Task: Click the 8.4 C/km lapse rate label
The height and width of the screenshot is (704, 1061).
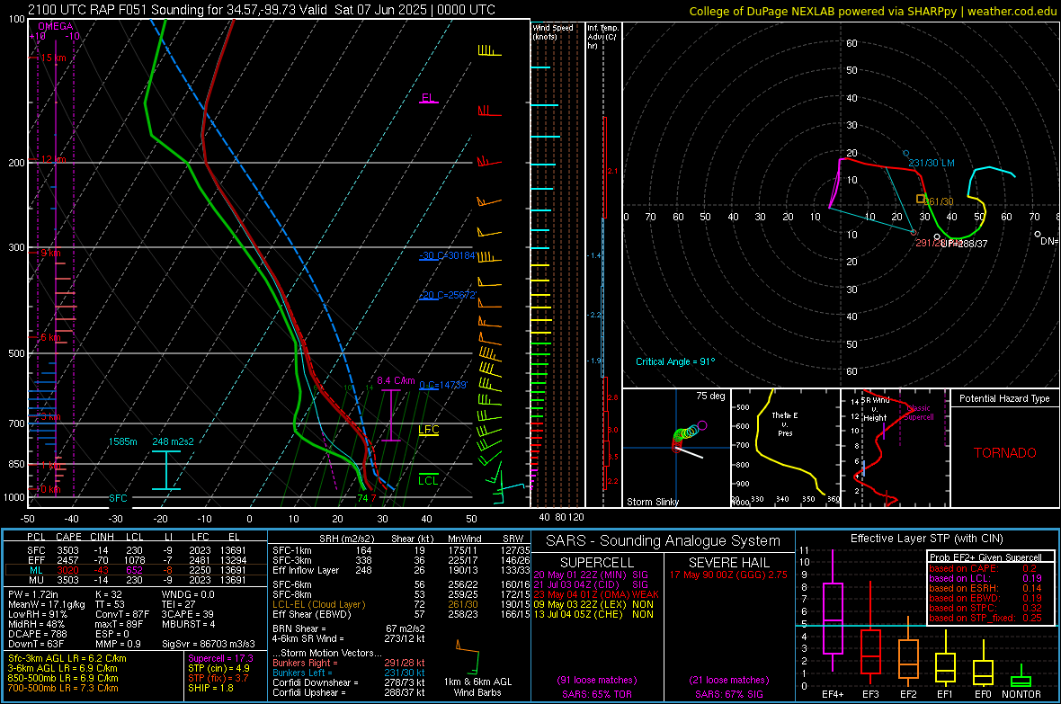Action: click(x=396, y=380)
